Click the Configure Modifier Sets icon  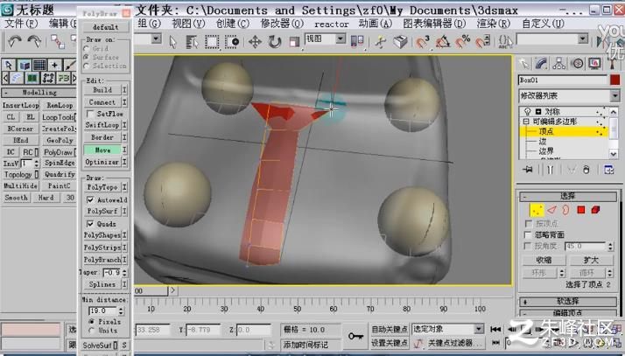point(608,170)
